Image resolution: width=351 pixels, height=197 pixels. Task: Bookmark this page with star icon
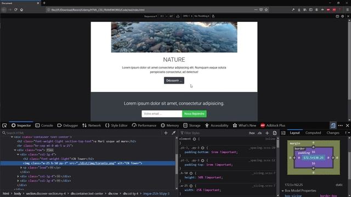tap(266, 10)
